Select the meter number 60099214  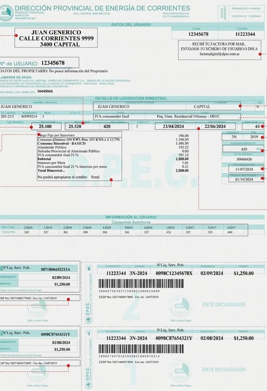point(29,116)
